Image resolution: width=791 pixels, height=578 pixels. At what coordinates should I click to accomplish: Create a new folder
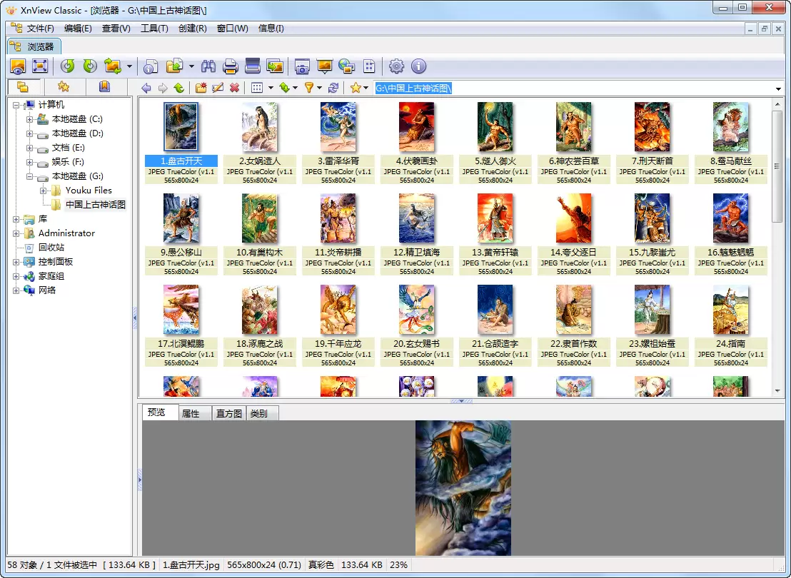[201, 88]
